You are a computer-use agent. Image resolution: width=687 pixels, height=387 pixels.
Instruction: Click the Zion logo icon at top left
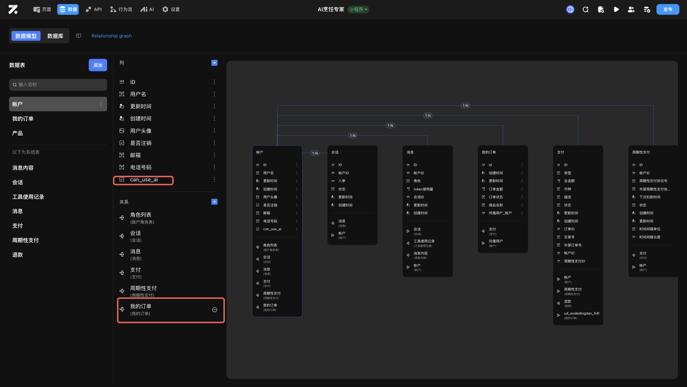[13, 9]
